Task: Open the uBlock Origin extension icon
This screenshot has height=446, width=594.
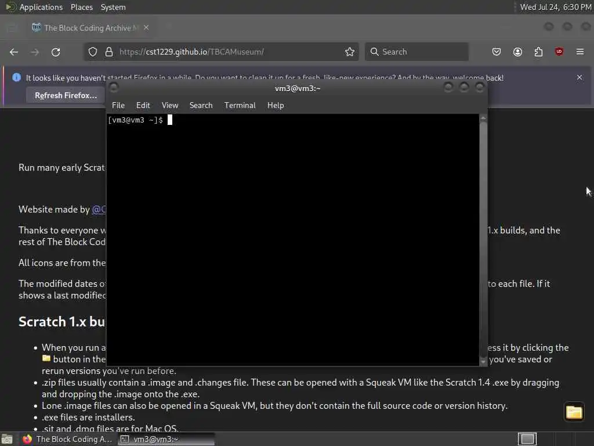Action: [559, 52]
